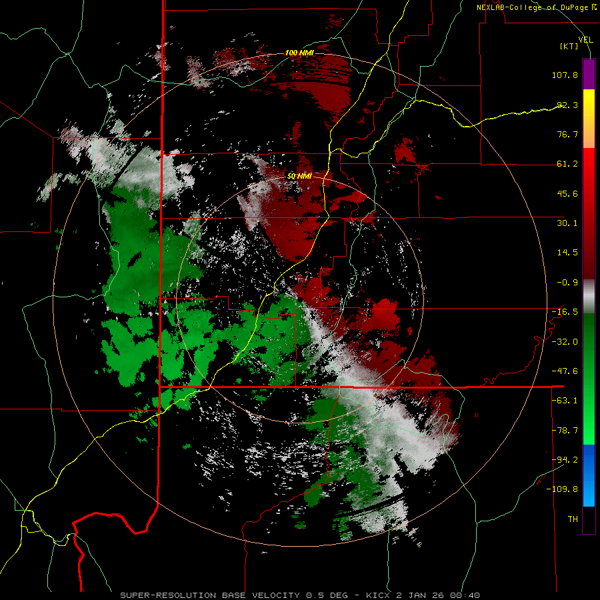Click the 107.8 legend value
Screen dimensions: 600x600
click(565, 75)
